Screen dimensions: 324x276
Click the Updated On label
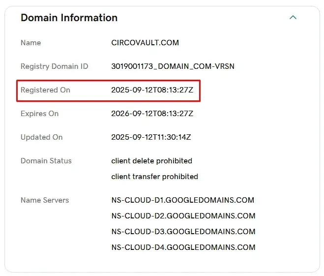click(42, 137)
